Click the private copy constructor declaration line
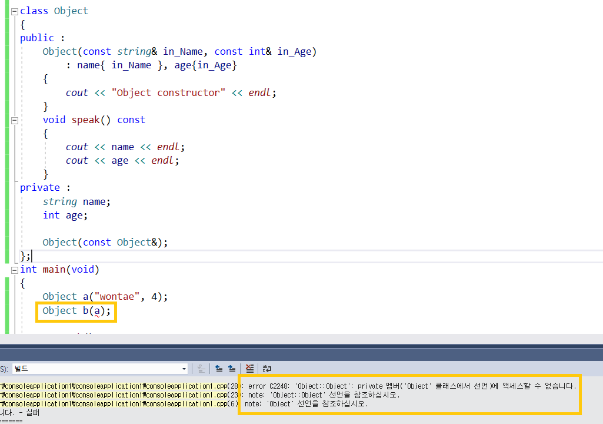Screen dimensions: 603x424 click(x=105, y=242)
